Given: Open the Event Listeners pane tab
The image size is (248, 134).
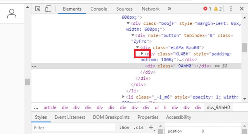Looking at the screenshot, I should 70,117.
